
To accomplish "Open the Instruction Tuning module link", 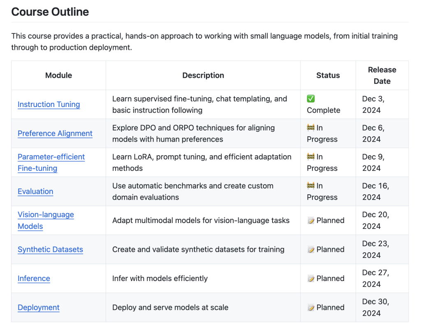I will click(x=49, y=104).
